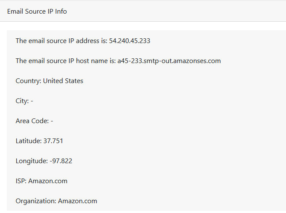Click "Amazon.com" in the ISP row
Viewport: 286px width, 213px height.
click(48, 181)
